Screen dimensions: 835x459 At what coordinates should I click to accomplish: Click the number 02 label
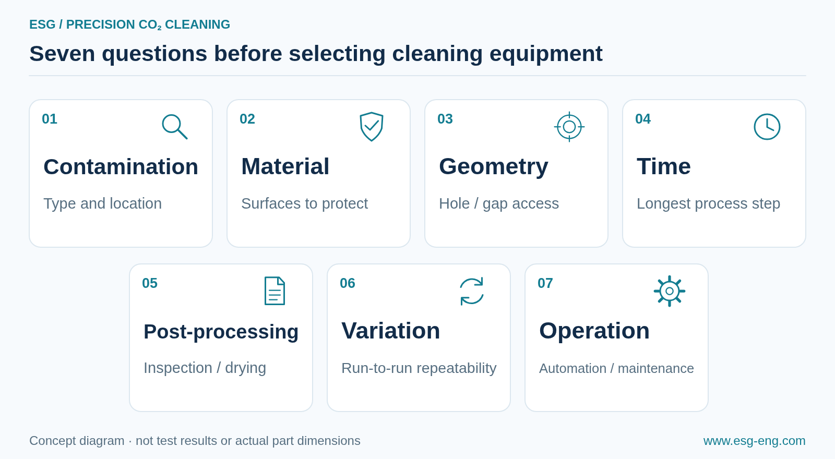tap(247, 119)
